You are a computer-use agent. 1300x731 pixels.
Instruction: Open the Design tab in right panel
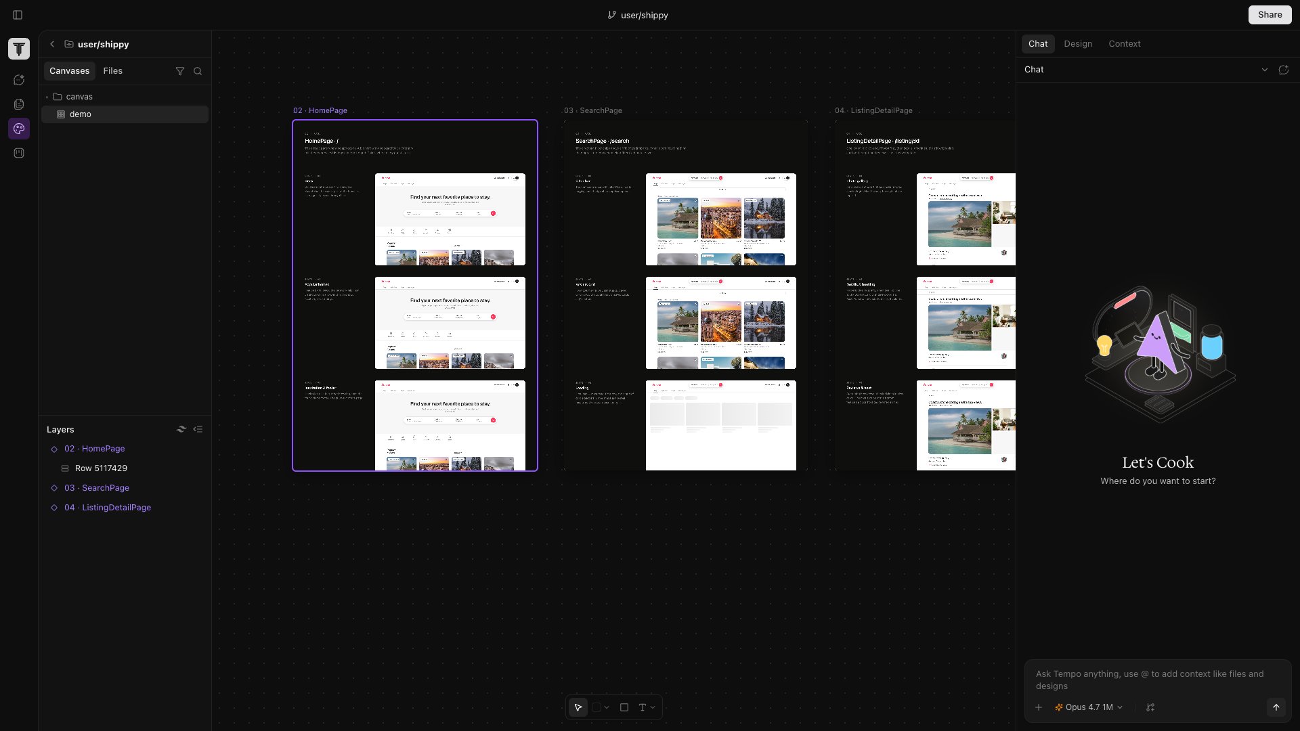tap(1078, 44)
